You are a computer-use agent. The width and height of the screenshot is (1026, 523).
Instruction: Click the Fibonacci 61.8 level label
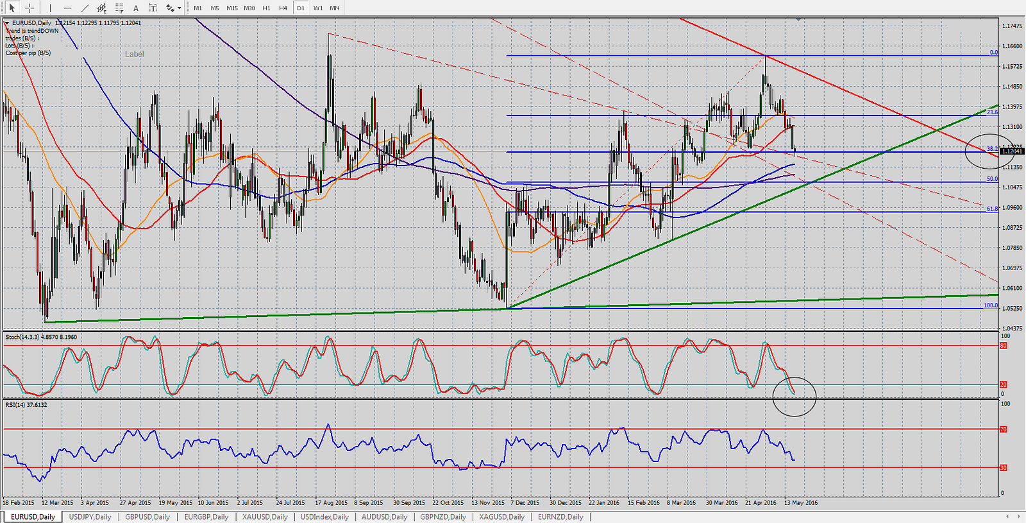[x=992, y=209]
